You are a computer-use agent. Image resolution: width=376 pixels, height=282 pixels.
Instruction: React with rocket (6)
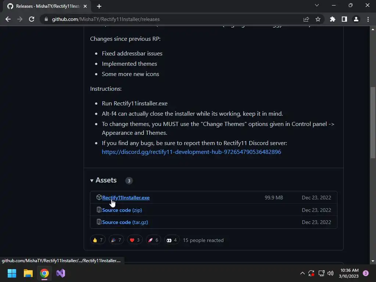(153, 240)
